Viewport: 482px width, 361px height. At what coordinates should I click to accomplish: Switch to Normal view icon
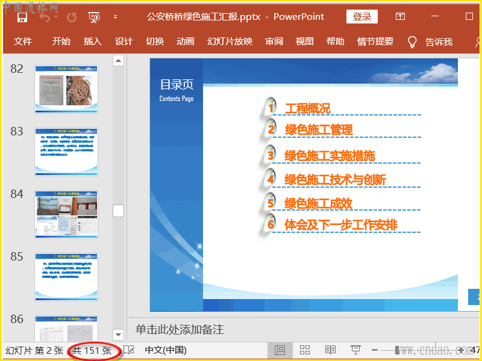coord(280,350)
